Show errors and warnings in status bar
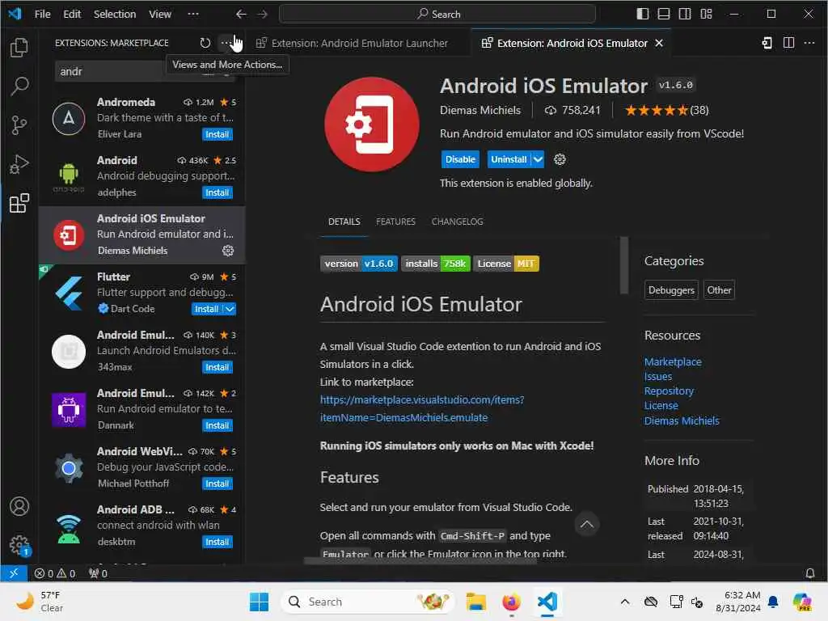This screenshot has width=828, height=621. 54,573
